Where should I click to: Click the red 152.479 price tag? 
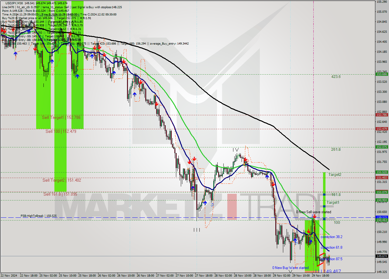pos(382,129)
